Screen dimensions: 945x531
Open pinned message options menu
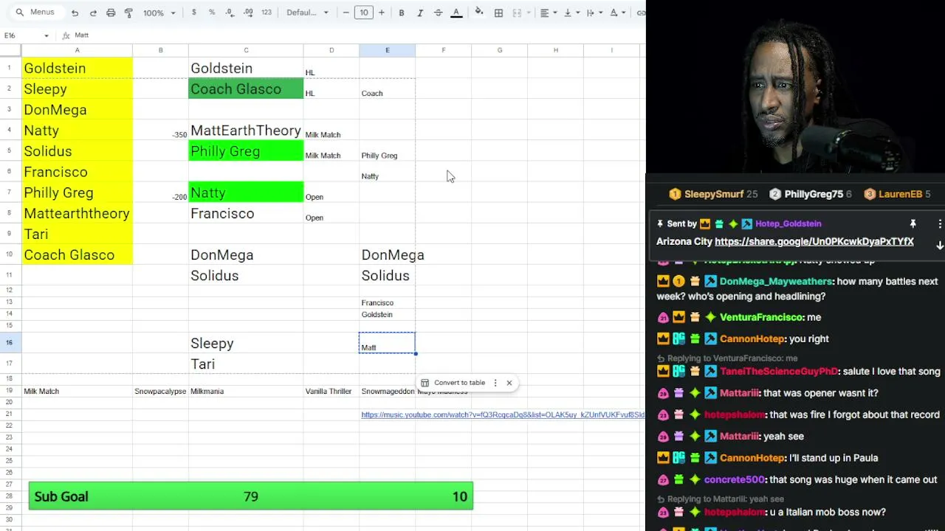click(x=940, y=223)
